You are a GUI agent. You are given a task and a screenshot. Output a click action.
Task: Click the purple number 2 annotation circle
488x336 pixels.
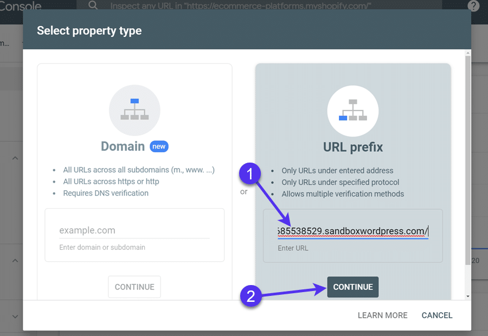point(251,296)
